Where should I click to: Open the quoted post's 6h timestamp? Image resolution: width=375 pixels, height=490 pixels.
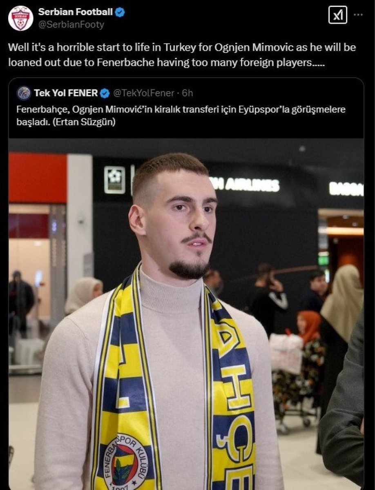(187, 93)
